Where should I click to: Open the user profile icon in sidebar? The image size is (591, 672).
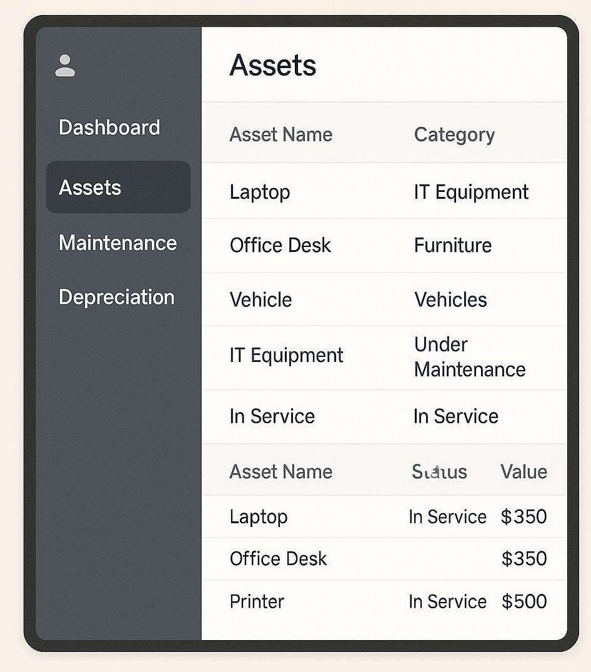(x=65, y=66)
